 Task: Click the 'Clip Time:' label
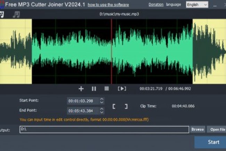pyautogui.click(x=148, y=106)
